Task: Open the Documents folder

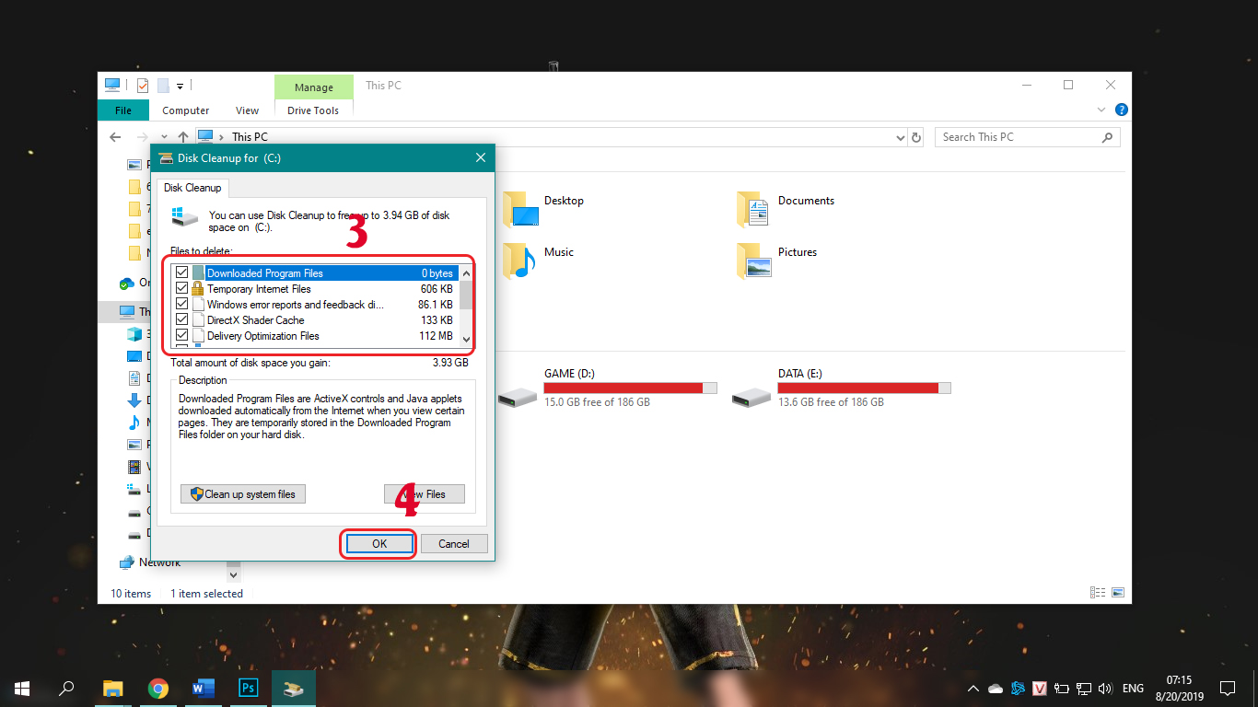Action: point(786,209)
